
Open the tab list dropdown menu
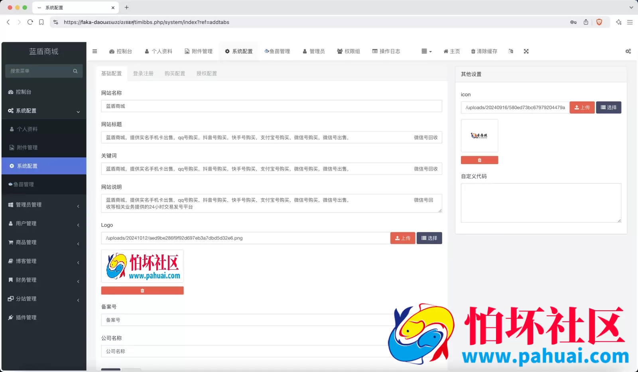coord(426,51)
